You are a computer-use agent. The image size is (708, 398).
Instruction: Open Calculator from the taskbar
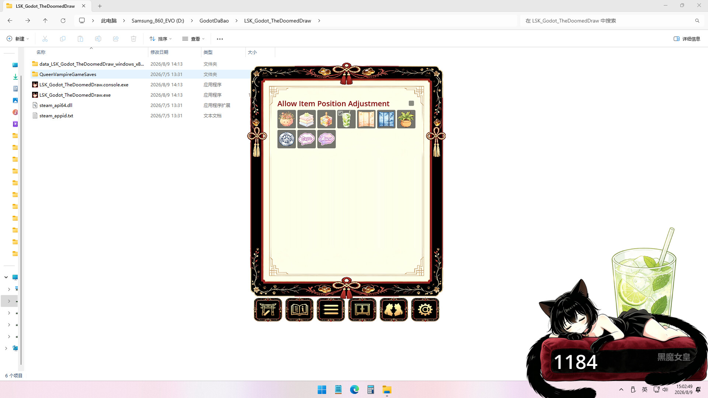tap(371, 390)
